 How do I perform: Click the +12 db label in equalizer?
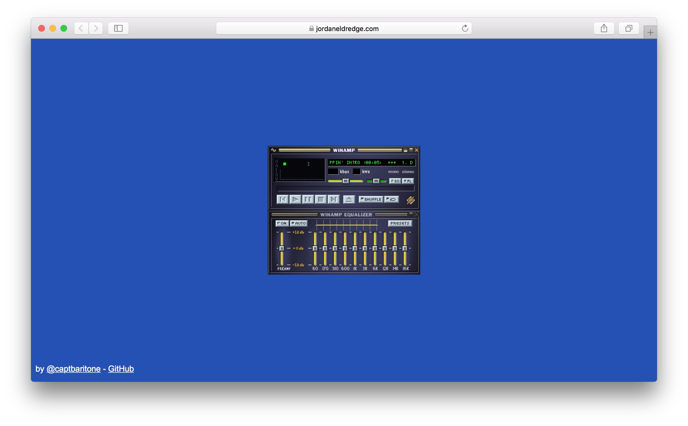(x=298, y=232)
